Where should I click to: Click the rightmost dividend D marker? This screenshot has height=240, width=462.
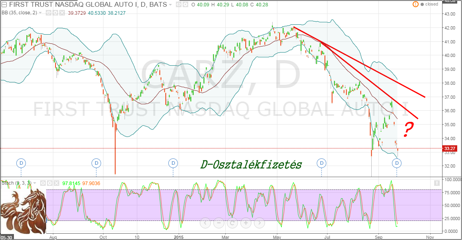(x=397, y=162)
